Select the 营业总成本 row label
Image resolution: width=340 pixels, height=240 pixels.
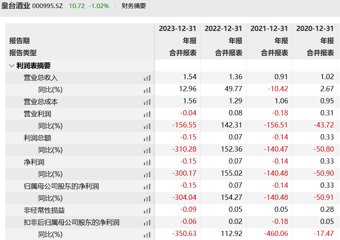click(x=41, y=102)
